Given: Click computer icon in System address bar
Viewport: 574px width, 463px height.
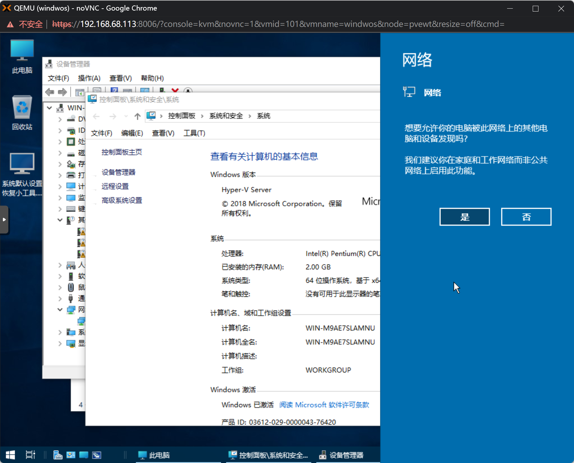Looking at the screenshot, I should [x=151, y=116].
